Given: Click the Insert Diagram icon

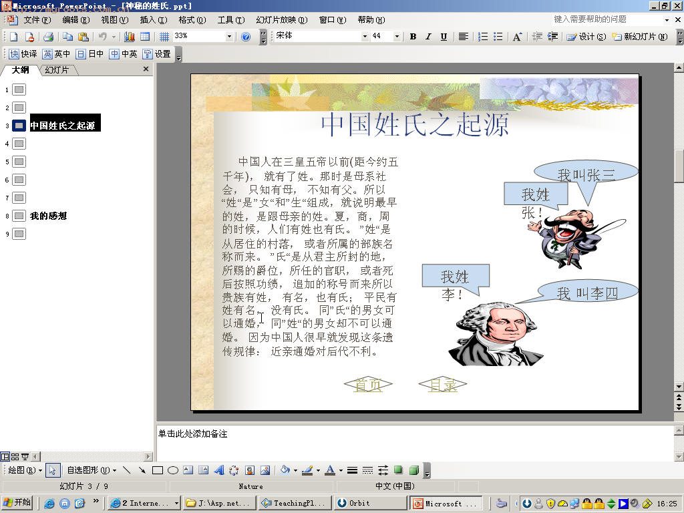Looking at the screenshot, I should pos(234,470).
